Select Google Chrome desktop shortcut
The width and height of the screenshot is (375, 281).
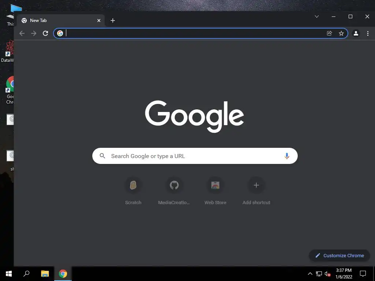pos(10,90)
